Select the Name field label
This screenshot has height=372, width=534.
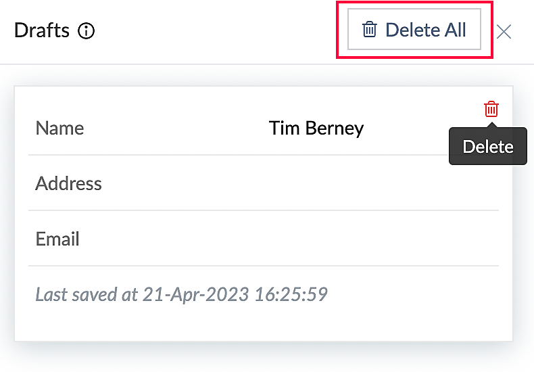click(59, 128)
